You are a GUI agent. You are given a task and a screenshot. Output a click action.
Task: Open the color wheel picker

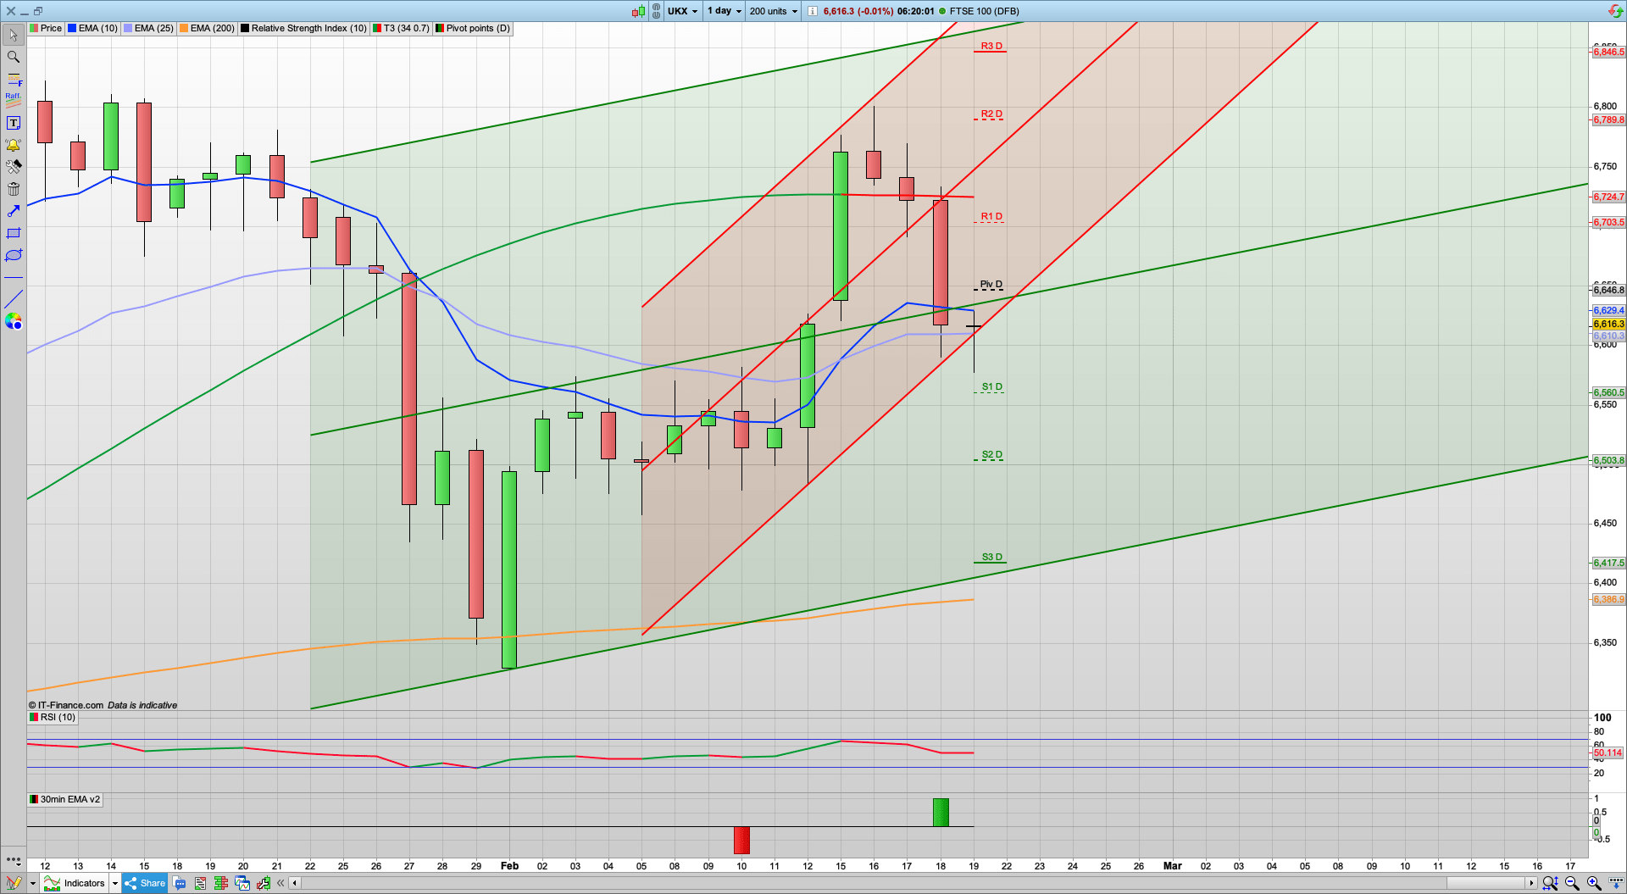pos(13,321)
